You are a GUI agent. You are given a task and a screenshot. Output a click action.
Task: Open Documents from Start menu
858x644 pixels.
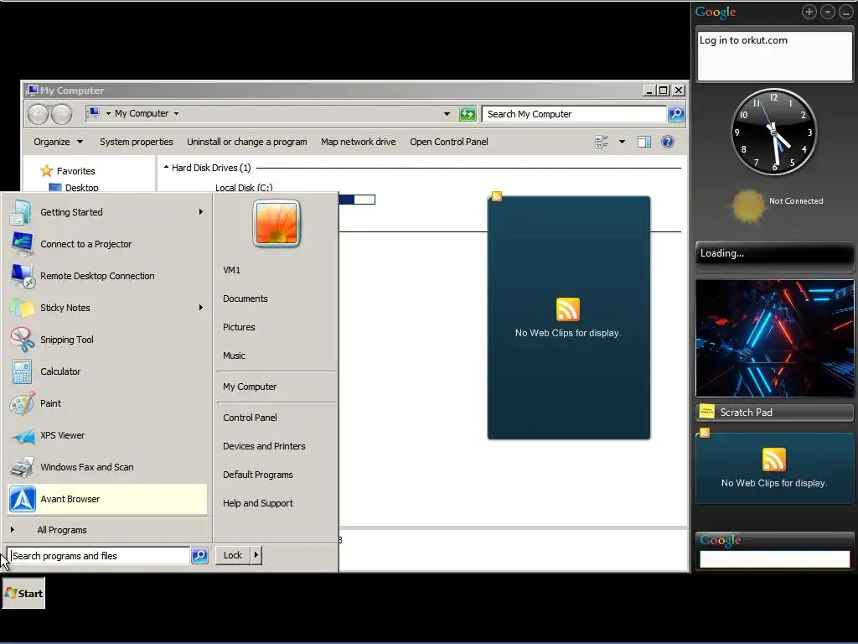coord(246,299)
